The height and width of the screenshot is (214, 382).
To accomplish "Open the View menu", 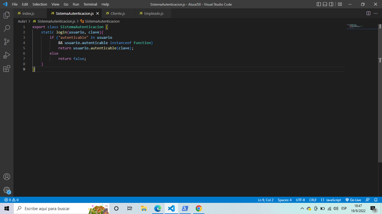I will (x=55, y=4).
